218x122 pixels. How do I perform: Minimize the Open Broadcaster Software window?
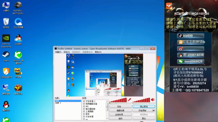point(142,49)
